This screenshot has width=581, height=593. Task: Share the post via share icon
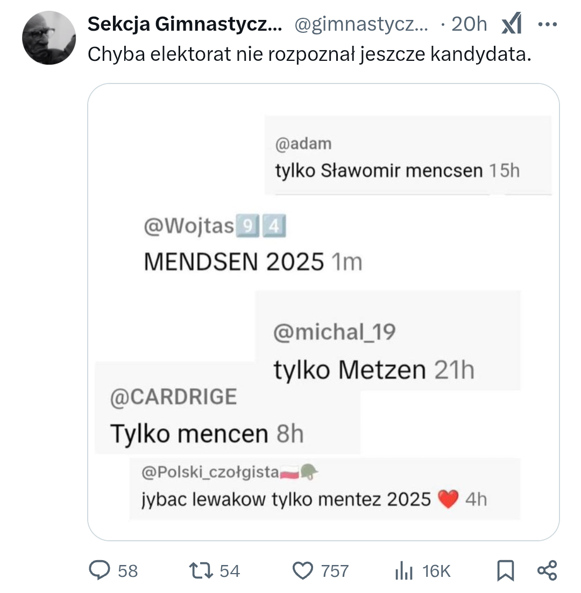(x=547, y=570)
